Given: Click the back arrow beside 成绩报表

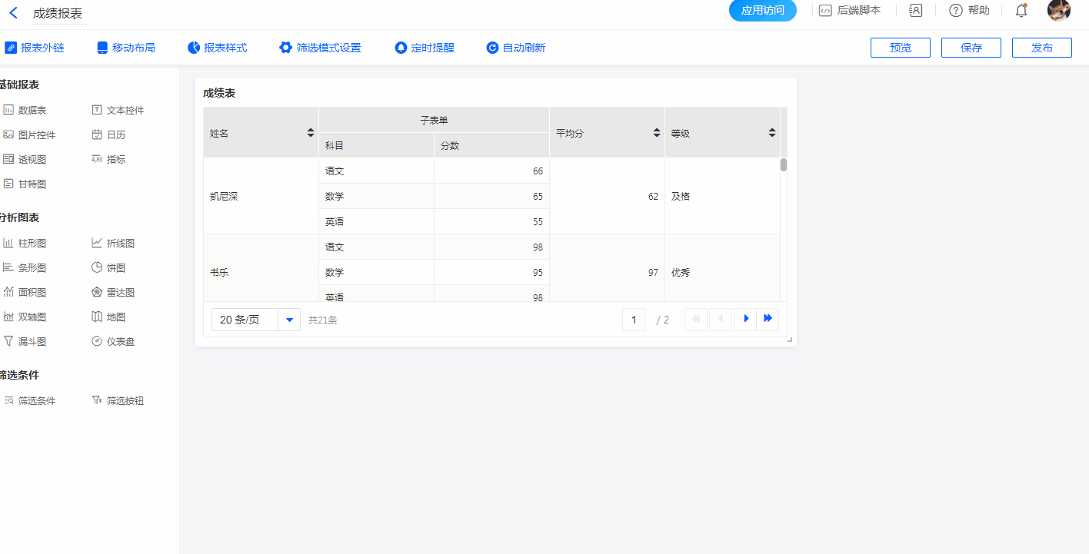Looking at the screenshot, I should click(x=13, y=12).
